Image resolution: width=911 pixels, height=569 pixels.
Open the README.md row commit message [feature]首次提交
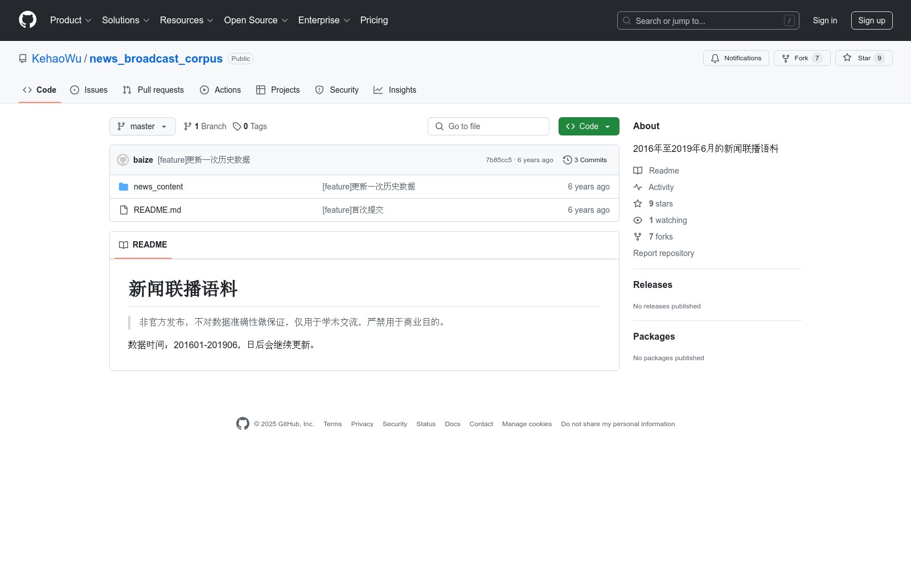click(353, 210)
